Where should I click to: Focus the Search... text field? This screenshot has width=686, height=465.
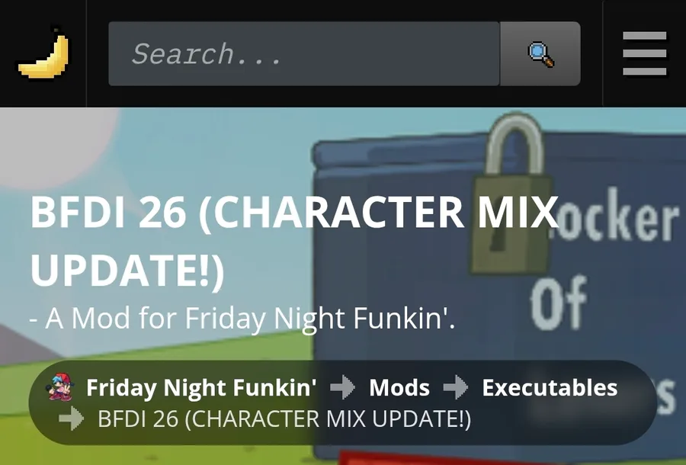click(304, 54)
